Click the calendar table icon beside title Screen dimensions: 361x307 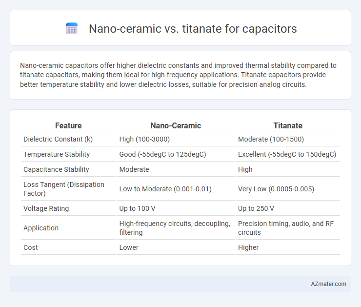tap(72, 29)
